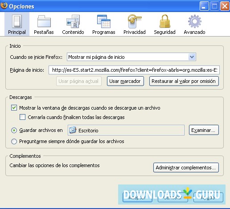Enable Cerrarla cuando finalicen todas las descargas
230x209 pixels.
pos(22,117)
